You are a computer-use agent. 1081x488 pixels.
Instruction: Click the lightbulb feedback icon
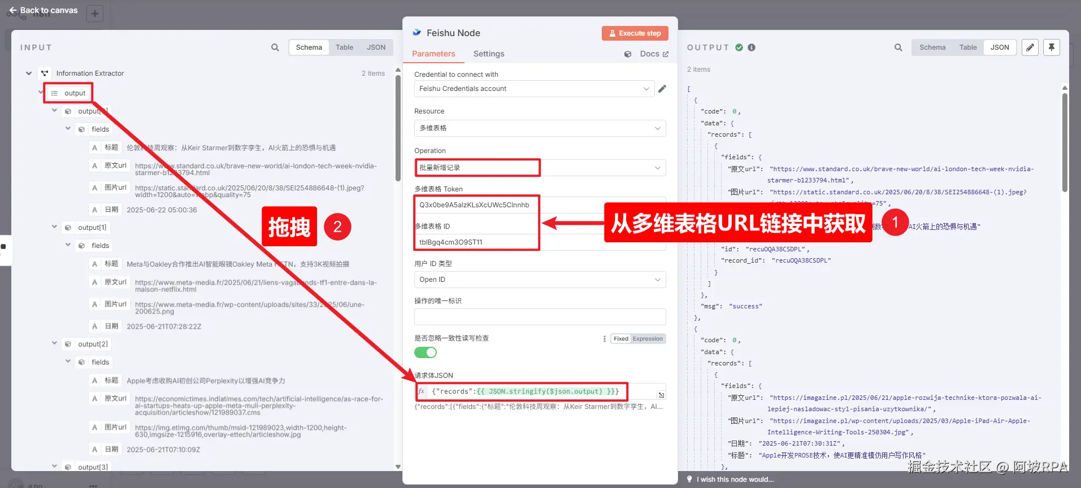(x=689, y=479)
